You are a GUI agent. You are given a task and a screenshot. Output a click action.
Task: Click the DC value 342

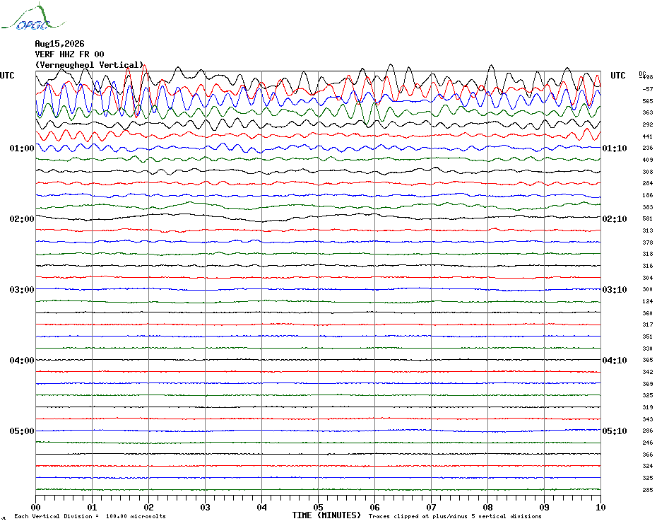tap(647, 372)
